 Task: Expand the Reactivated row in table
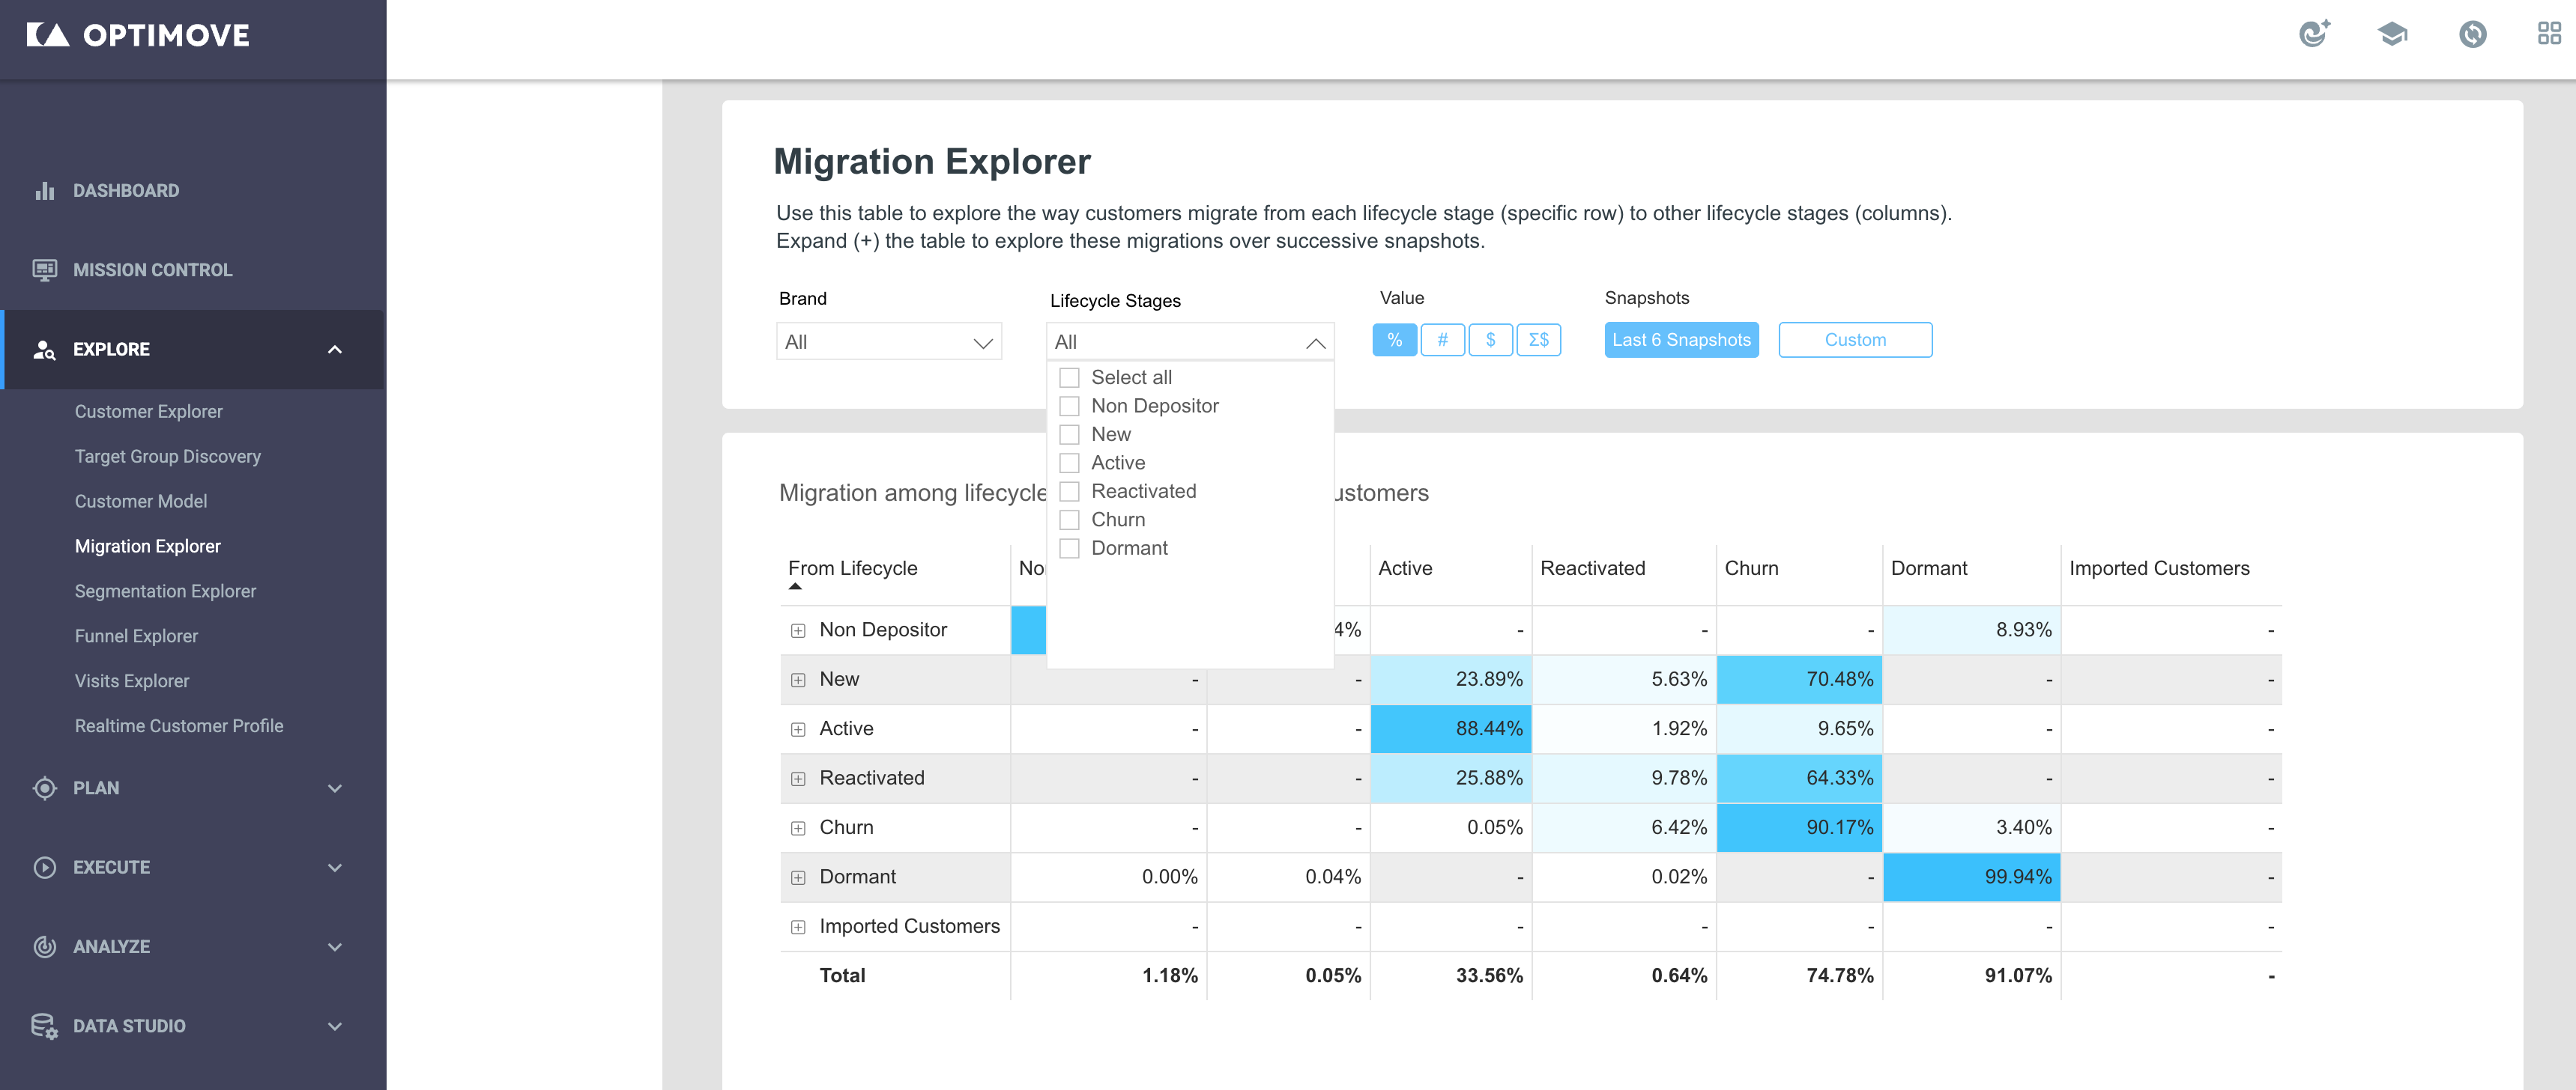click(x=798, y=779)
